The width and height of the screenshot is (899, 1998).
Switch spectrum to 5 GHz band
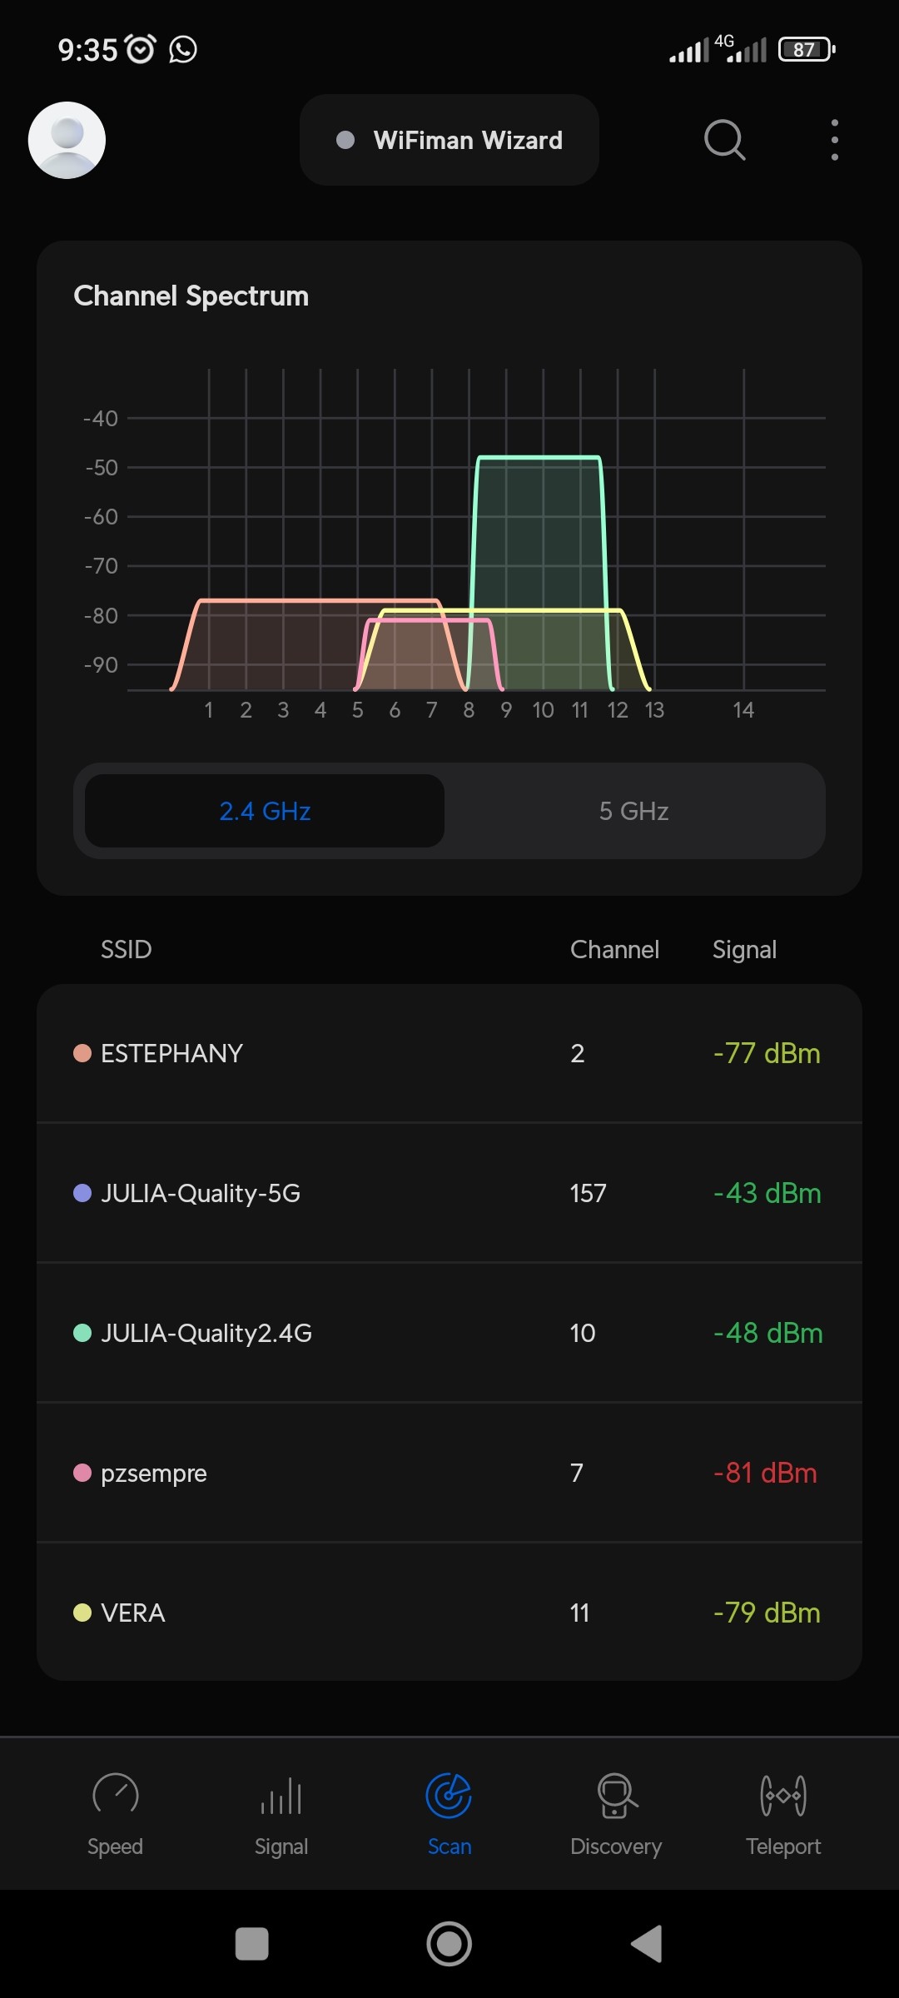coord(634,811)
